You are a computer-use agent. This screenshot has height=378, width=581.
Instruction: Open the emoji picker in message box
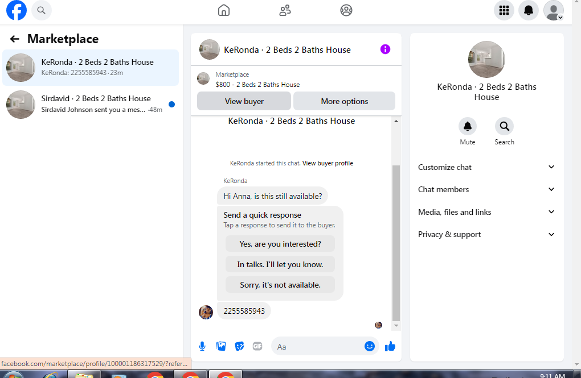point(370,346)
